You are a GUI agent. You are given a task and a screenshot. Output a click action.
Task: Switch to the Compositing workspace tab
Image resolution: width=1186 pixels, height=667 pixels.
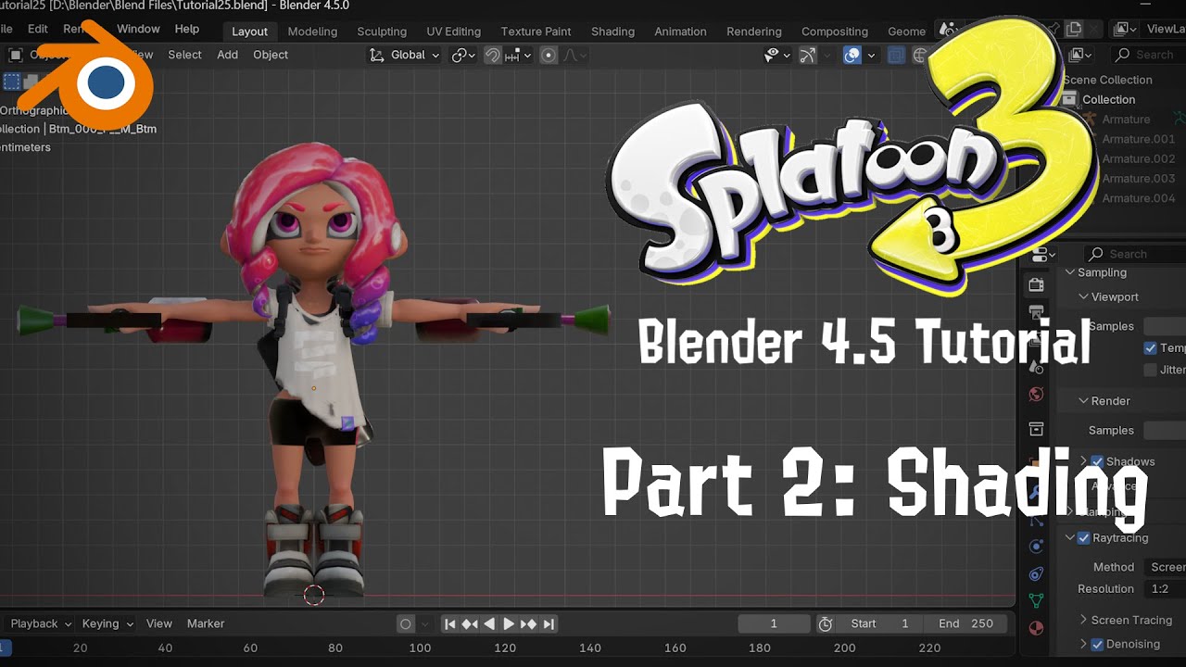[x=835, y=31]
